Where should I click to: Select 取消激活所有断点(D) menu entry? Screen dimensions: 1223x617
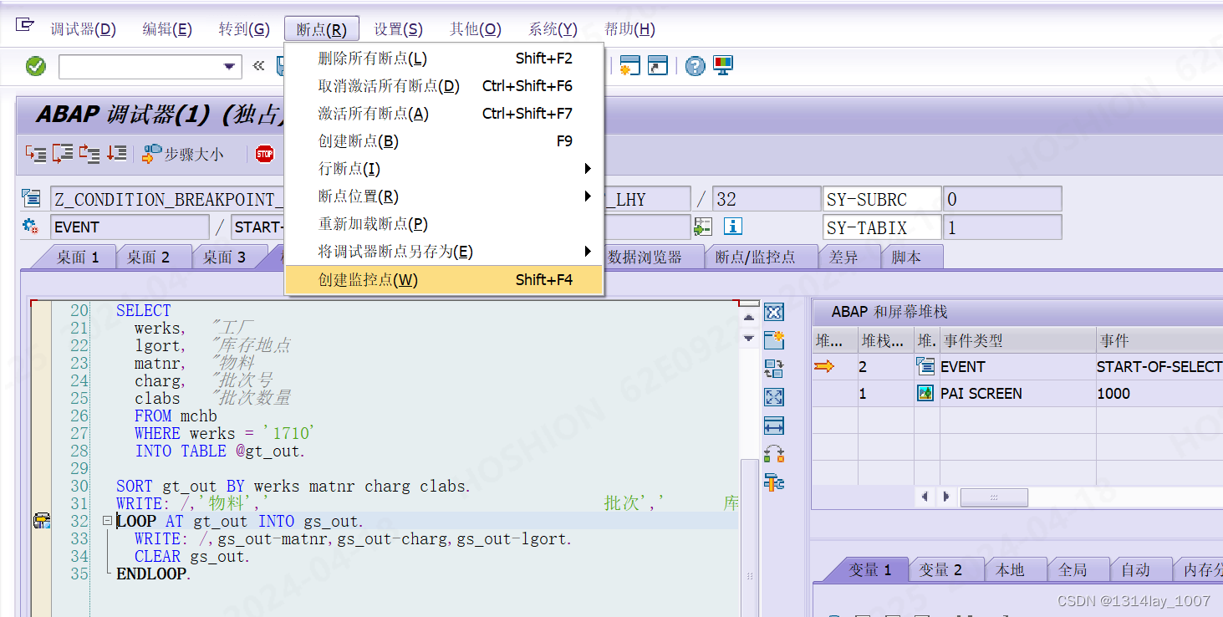point(444,86)
